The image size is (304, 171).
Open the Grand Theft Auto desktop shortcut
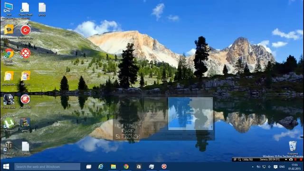point(25,10)
